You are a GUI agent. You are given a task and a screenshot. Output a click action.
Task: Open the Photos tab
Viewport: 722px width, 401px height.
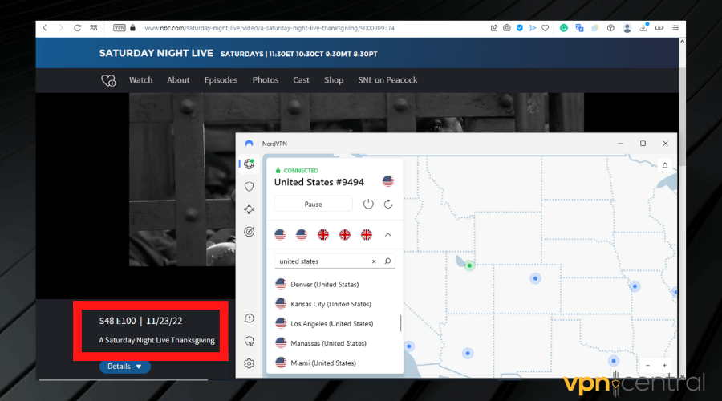pos(266,80)
